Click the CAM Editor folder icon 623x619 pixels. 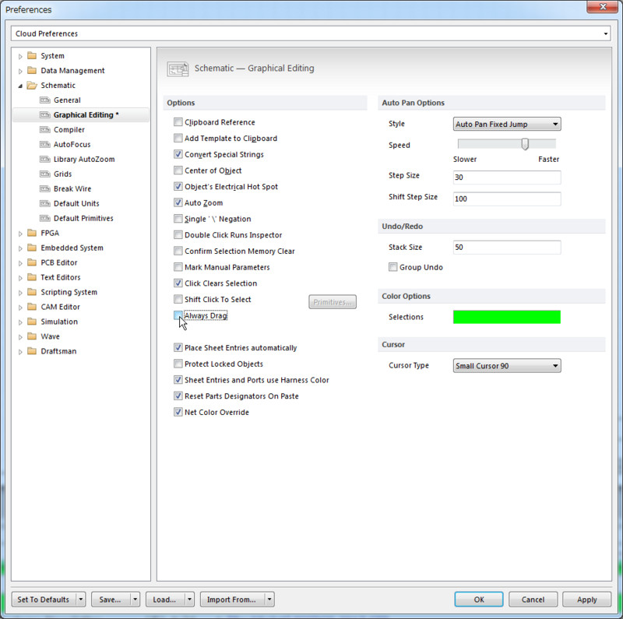tap(32, 307)
